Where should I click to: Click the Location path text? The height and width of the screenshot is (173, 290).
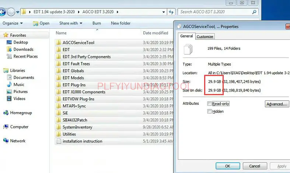(x=249, y=73)
